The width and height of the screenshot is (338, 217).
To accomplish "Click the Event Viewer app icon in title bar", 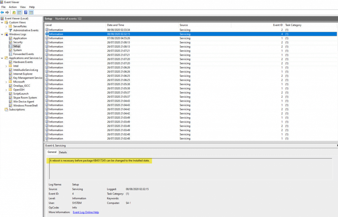I will pos(2,2).
